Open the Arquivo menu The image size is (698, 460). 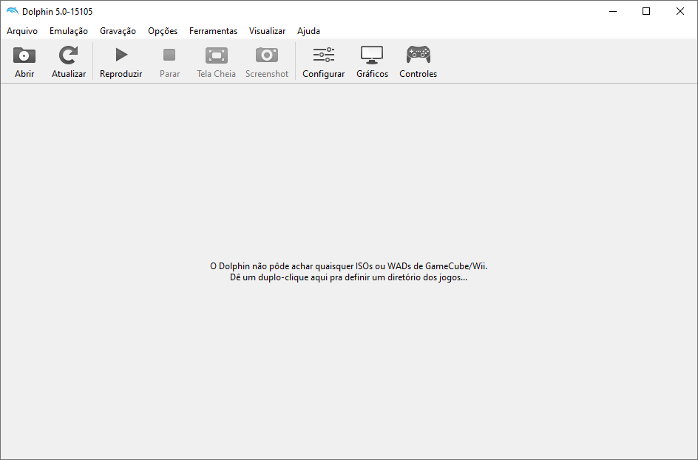(x=22, y=31)
